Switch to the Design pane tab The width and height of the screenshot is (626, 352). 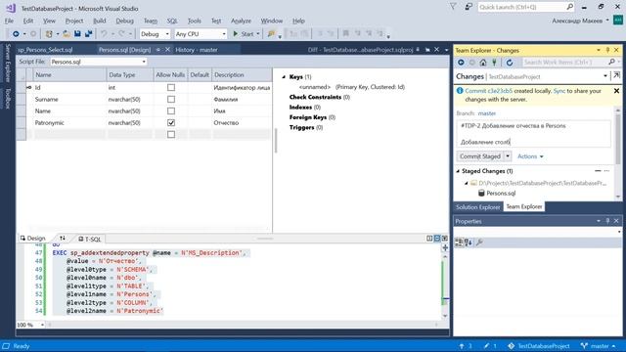coord(32,239)
